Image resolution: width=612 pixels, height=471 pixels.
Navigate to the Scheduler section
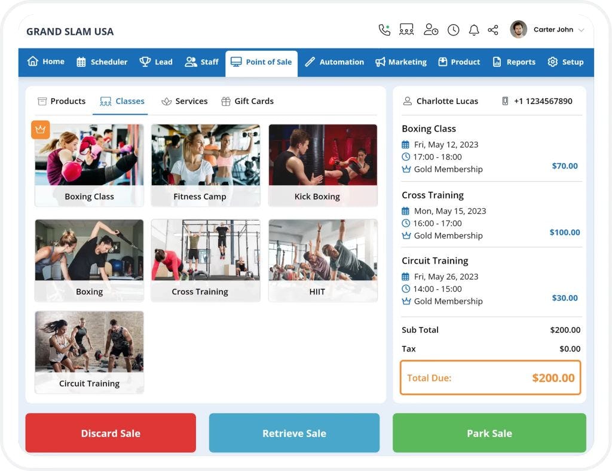click(x=102, y=62)
